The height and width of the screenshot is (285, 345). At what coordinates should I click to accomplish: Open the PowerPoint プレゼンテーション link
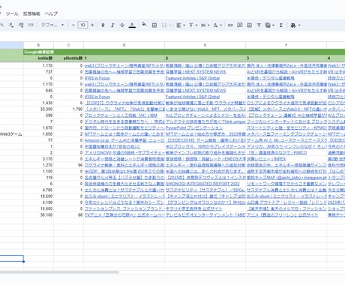[x=194, y=127]
